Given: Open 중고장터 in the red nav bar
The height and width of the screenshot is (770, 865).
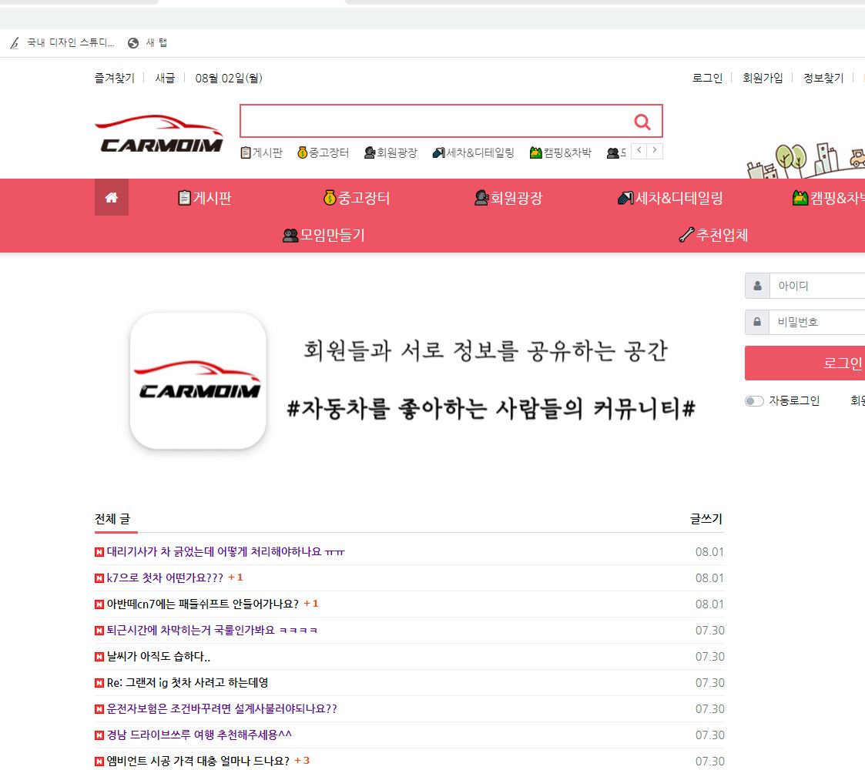Looking at the screenshot, I should (357, 197).
